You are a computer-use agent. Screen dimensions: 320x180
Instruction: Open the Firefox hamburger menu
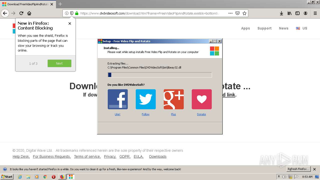tap(315, 13)
